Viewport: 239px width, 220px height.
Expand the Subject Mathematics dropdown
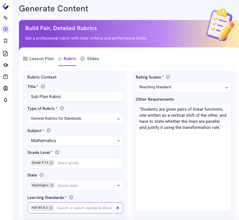point(75,140)
